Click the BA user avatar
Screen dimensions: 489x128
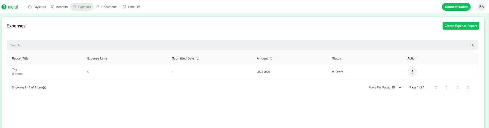(x=481, y=7)
